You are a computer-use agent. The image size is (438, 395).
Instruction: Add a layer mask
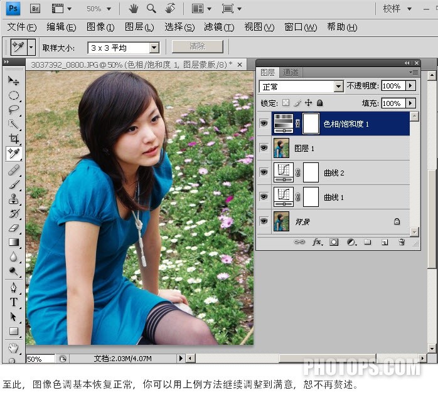click(x=334, y=242)
